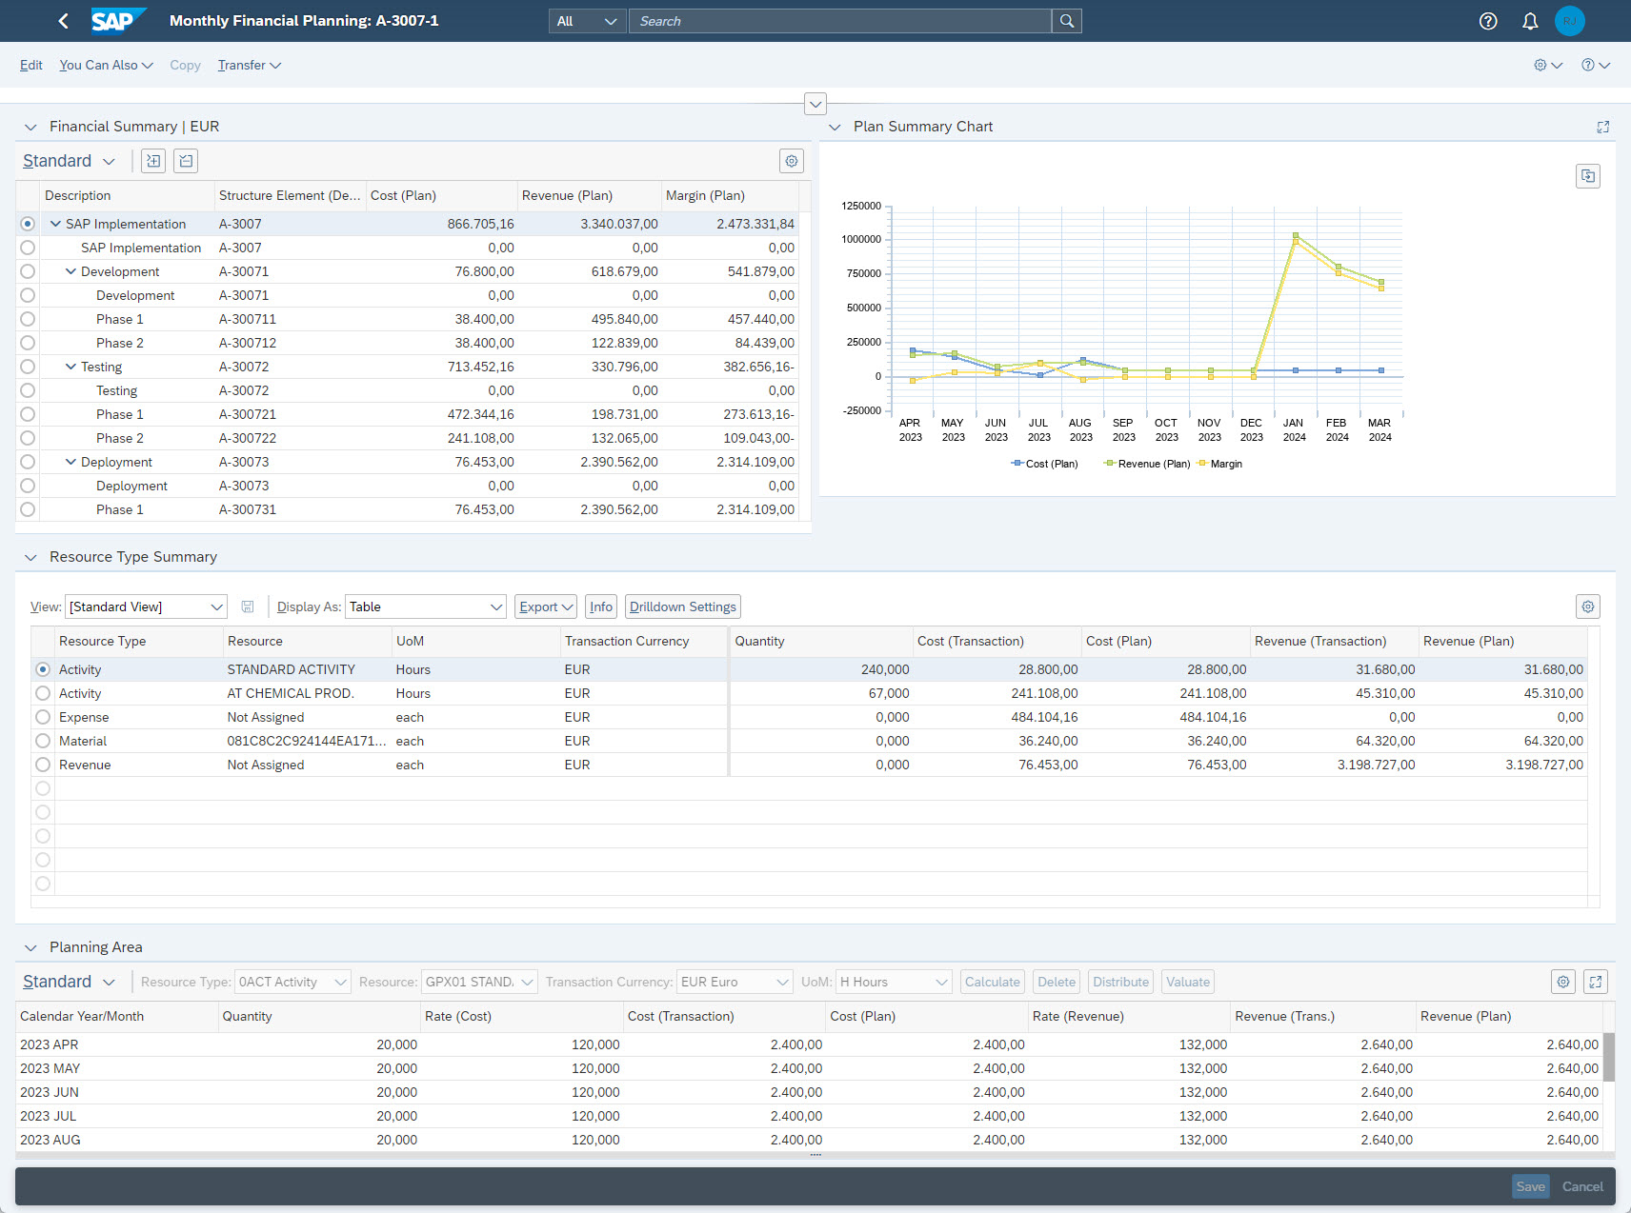Open the notifications bell
Viewport: 1631px width, 1213px height.
point(1530,21)
